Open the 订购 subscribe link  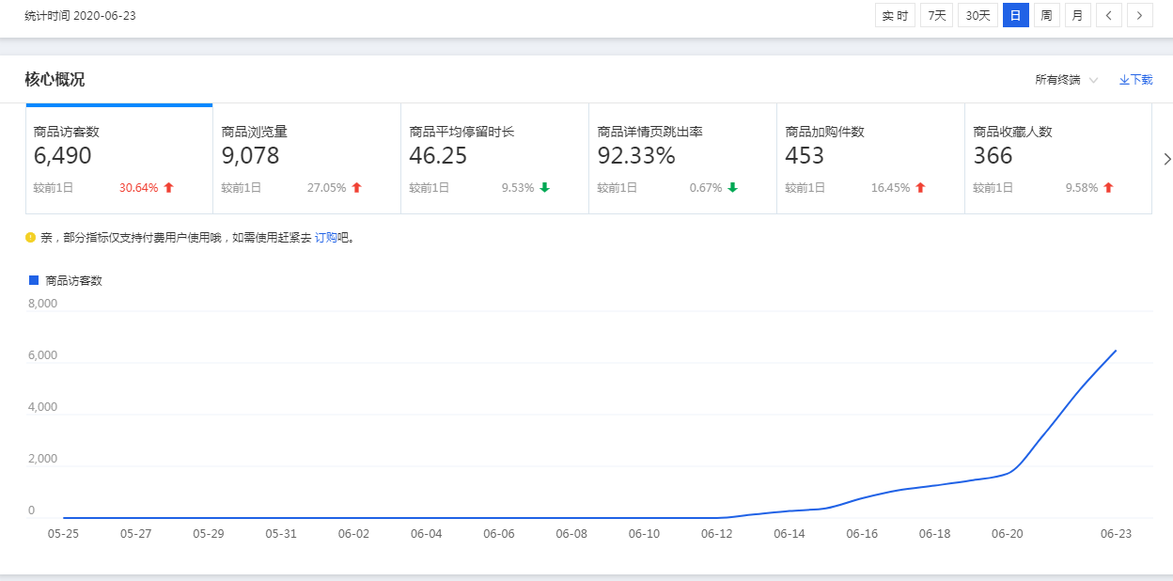point(325,238)
